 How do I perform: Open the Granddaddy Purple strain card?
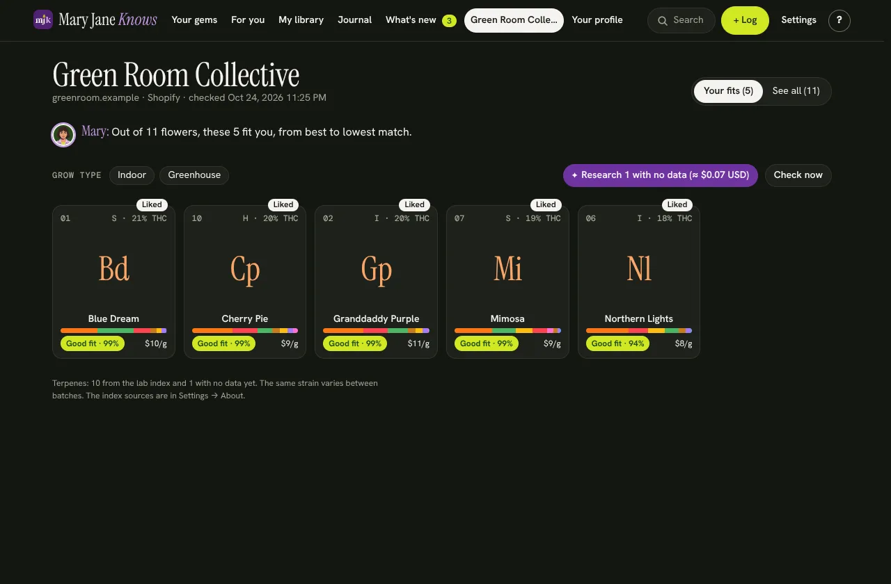point(376,282)
